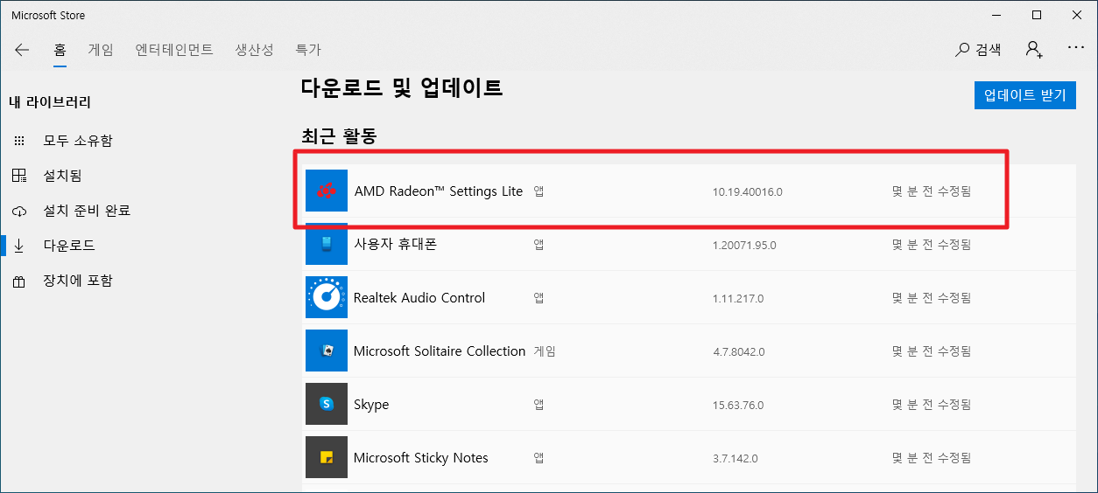Viewport: 1098px width, 493px height.
Task: Open the Skype app name
Action: click(x=371, y=405)
